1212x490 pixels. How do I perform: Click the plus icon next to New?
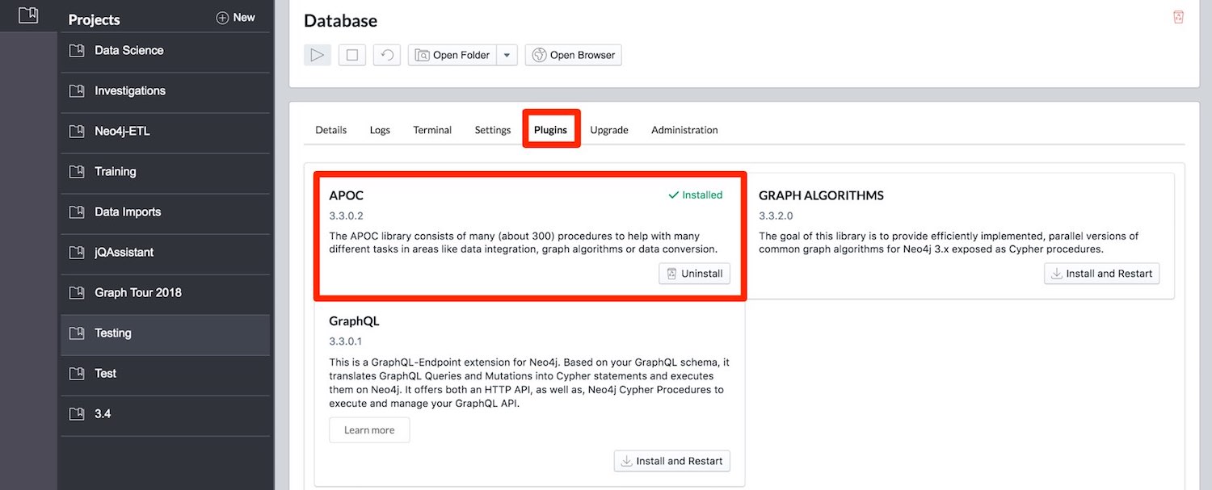tap(222, 18)
